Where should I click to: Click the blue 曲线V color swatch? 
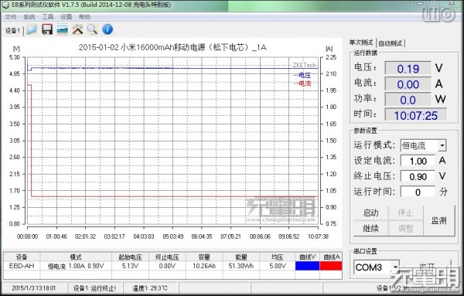(x=307, y=266)
